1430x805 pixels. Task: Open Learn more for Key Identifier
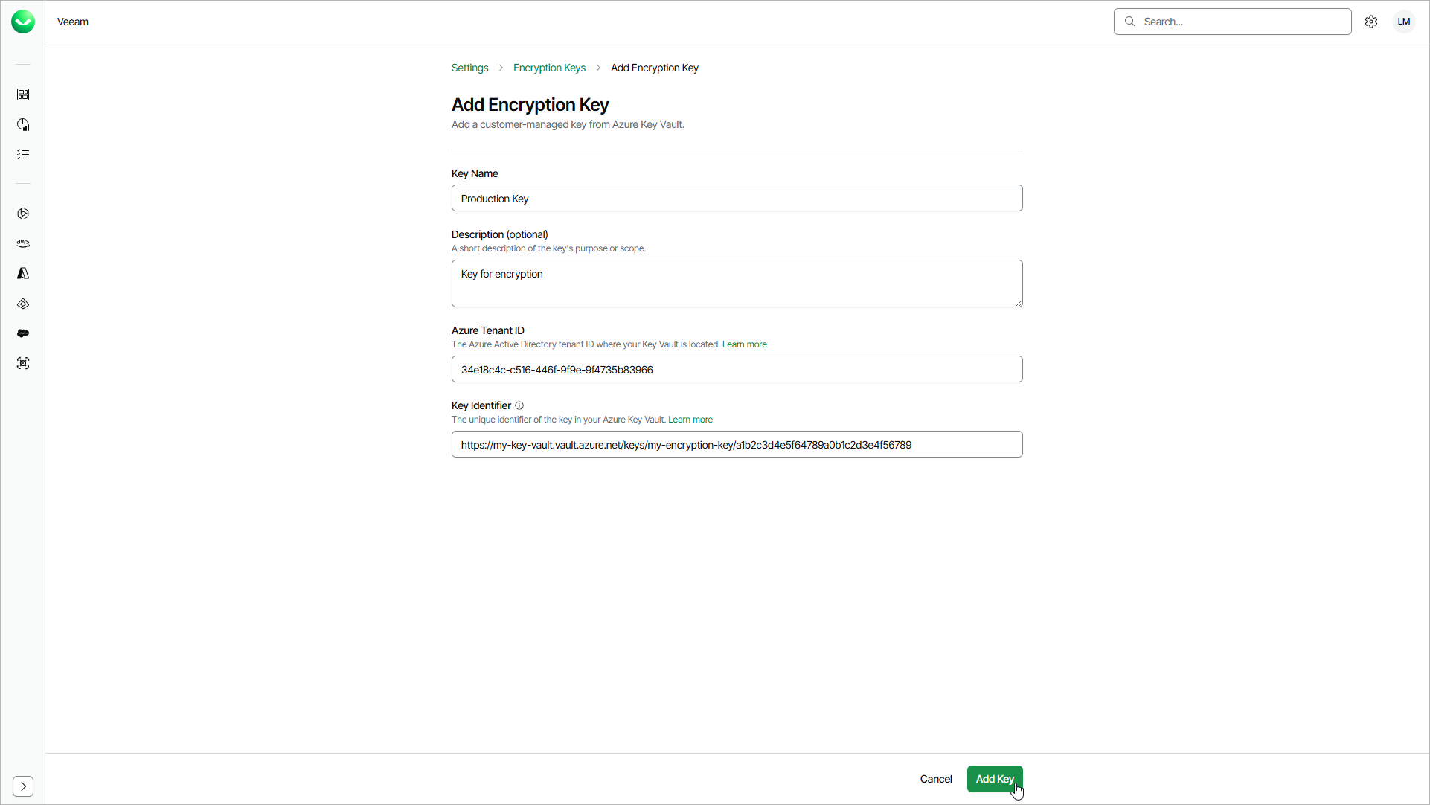[690, 420]
